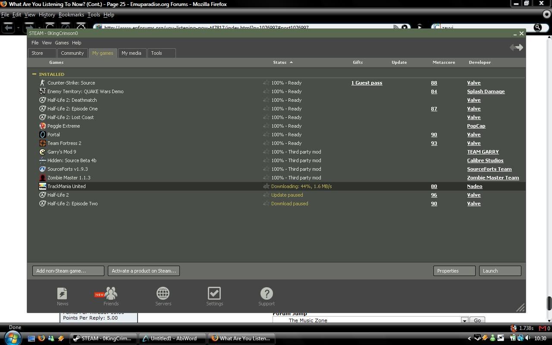The height and width of the screenshot is (345, 552).
Task: Click the Portal game icon
Action: pyautogui.click(x=42, y=135)
